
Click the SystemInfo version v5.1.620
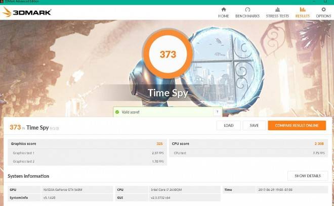[x=50, y=198]
